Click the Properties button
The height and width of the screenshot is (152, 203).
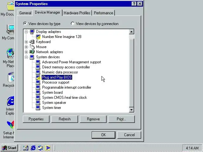pyautogui.click(x=36, y=119)
